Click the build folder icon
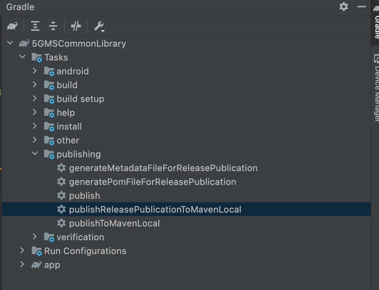 49,85
